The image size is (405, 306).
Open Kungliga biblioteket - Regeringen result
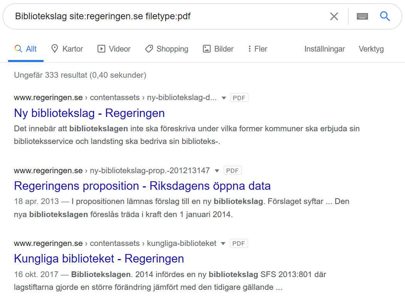tap(99, 259)
